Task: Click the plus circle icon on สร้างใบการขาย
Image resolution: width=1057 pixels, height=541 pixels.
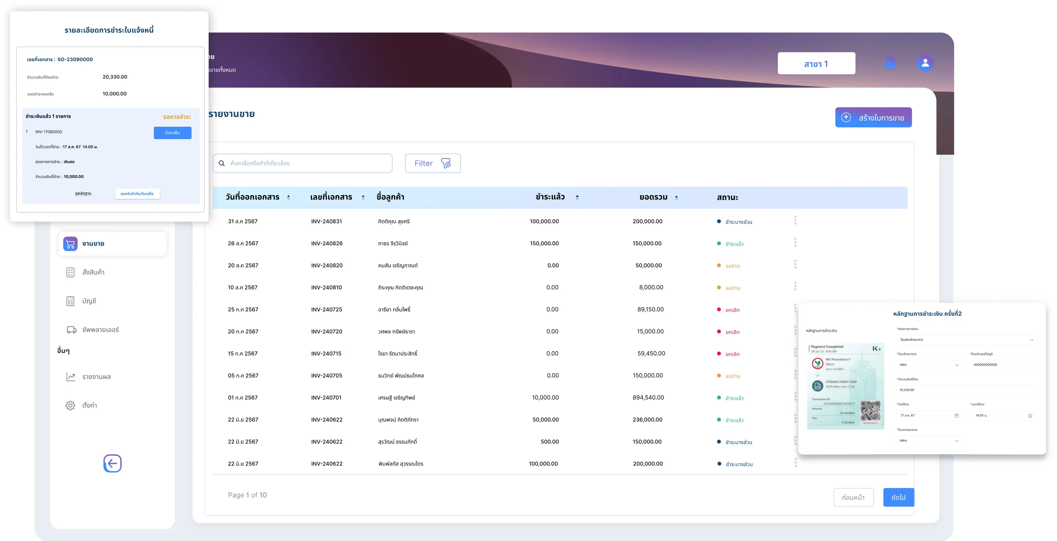Action: (846, 117)
